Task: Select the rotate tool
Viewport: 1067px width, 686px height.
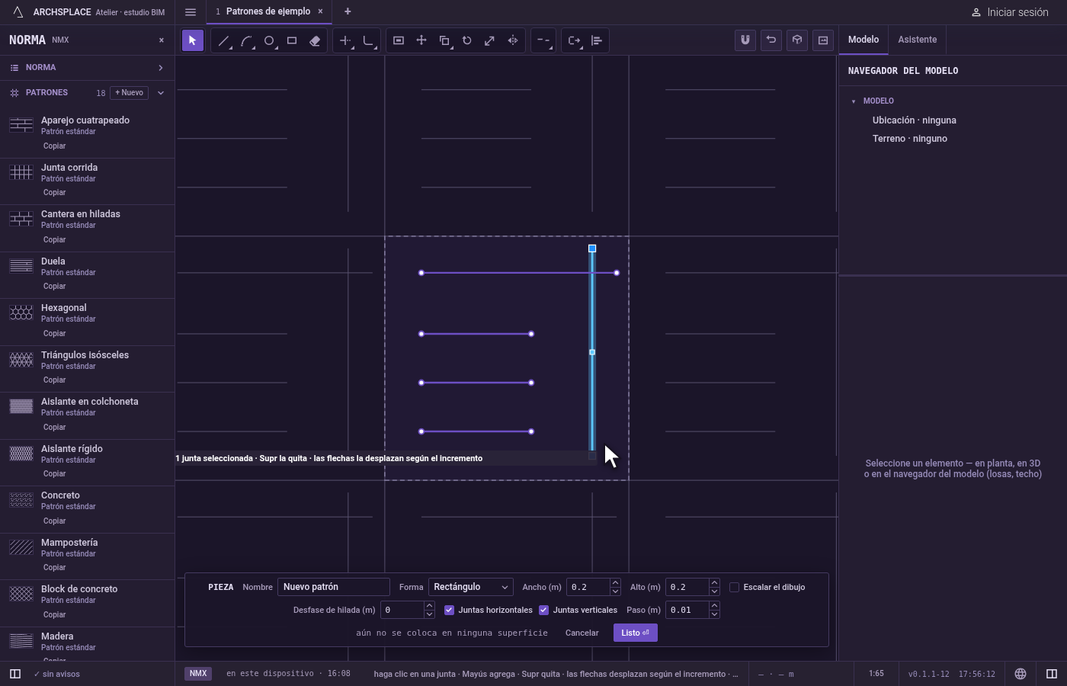Action: coord(467,40)
